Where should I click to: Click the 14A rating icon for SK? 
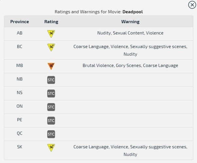(x=51, y=148)
